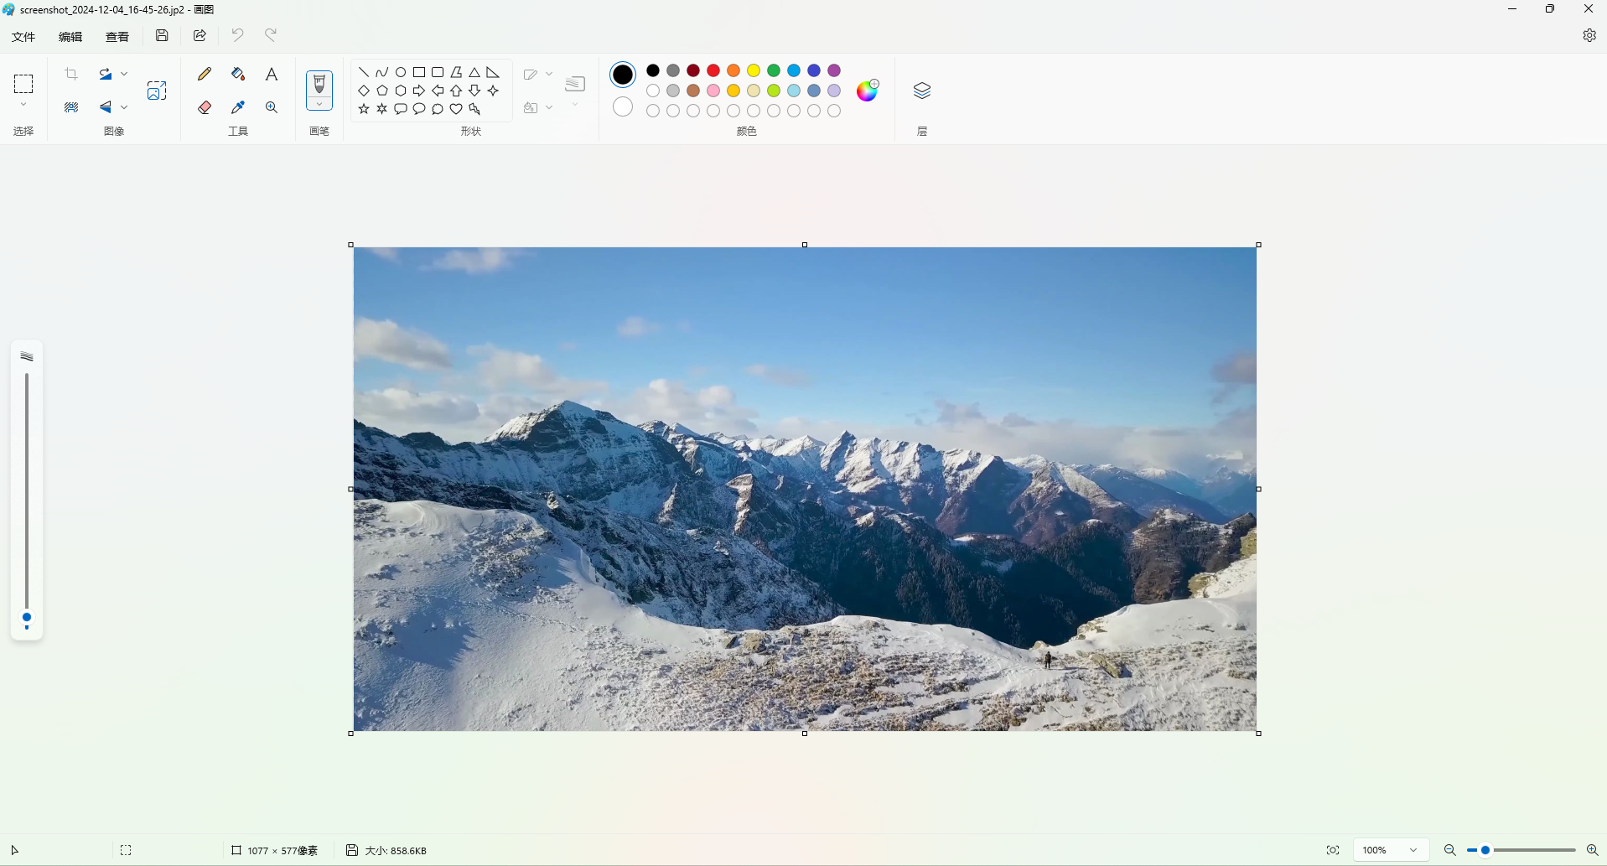The width and height of the screenshot is (1607, 866).
Task: Click the Rotate image icon
Action: click(x=106, y=74)
